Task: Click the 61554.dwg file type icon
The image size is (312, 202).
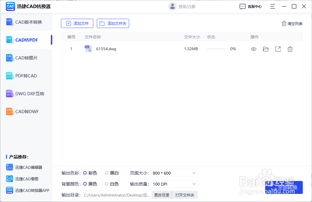Action: tap(88, 49)
